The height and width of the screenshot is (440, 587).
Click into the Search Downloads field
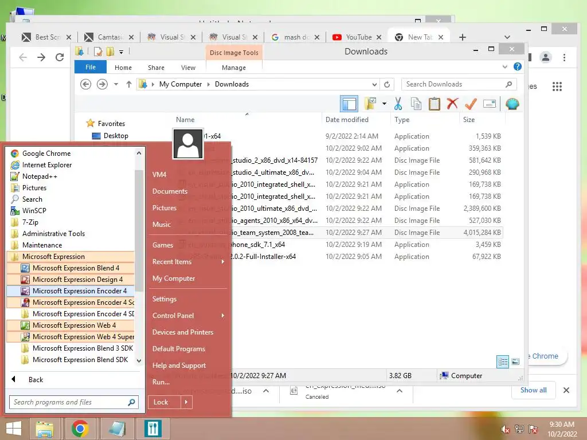point(459,84)
